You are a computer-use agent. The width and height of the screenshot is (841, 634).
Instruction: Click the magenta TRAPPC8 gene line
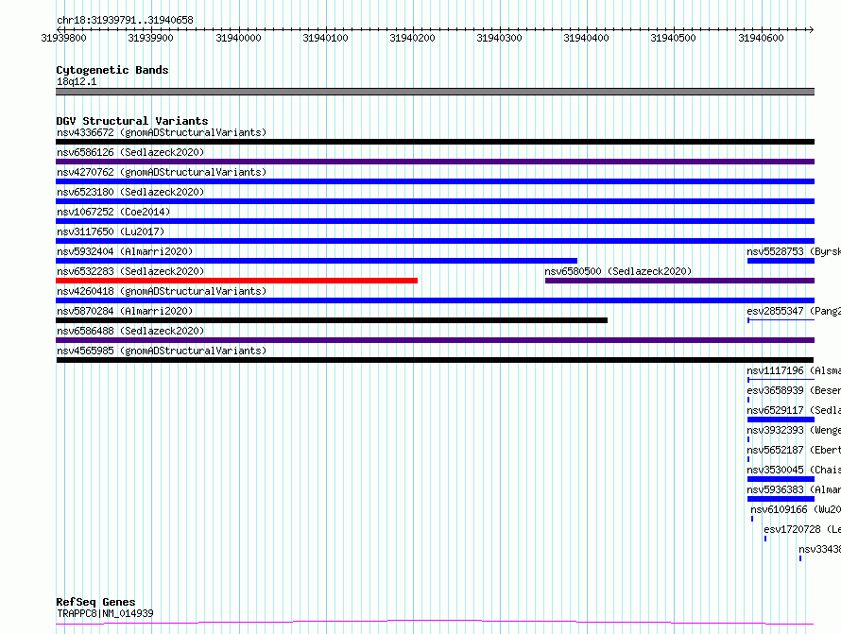[435, 623]
